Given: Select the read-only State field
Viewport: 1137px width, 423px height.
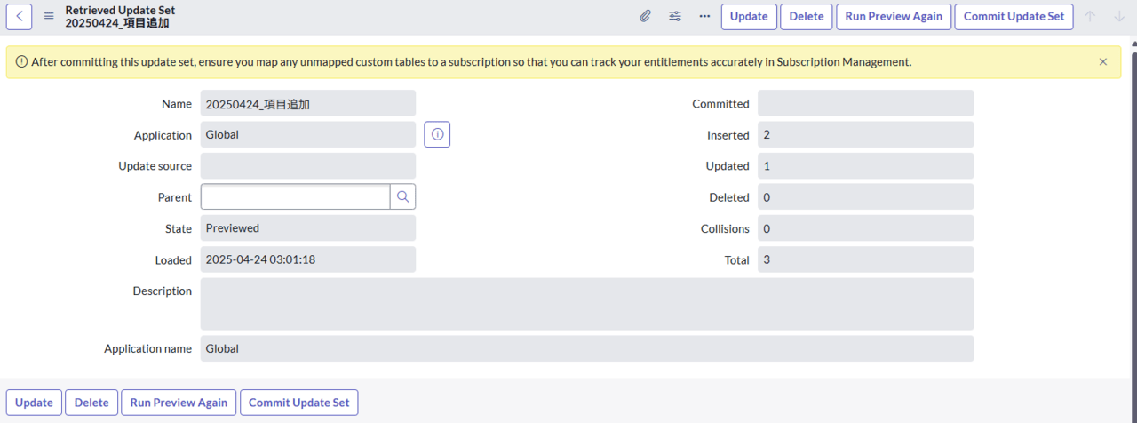Looking at the screenshot, I should click(x=308, y=228).
